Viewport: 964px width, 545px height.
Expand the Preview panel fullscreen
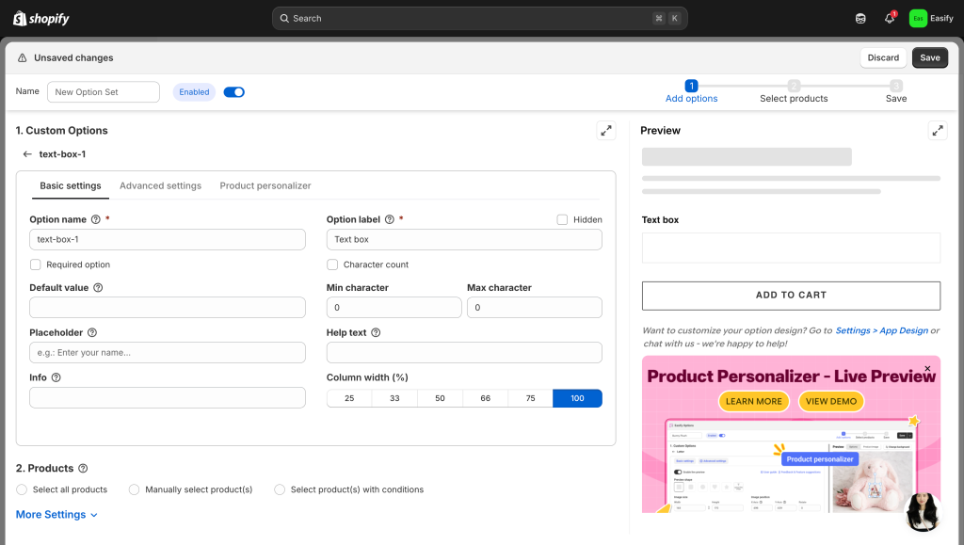(937, 131)
